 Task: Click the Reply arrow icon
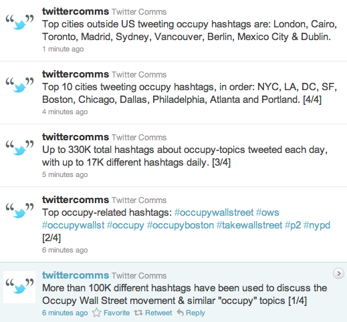click(x=180, y=313)
